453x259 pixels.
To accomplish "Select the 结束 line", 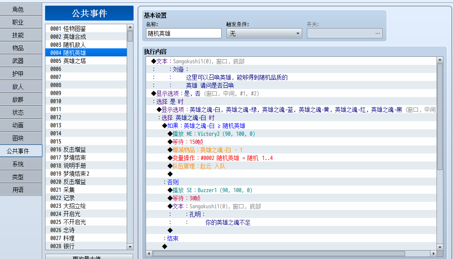I will tap(291, 238).
